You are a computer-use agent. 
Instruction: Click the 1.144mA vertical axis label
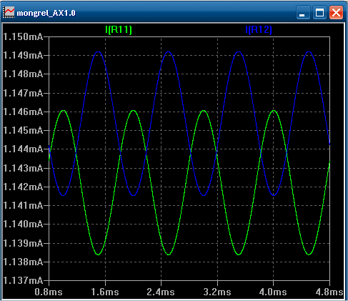pyautogui.click(x=23, y=149)
